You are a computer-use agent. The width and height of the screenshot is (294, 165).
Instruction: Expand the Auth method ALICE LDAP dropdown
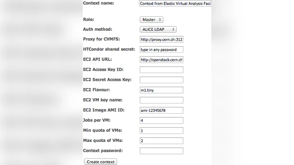coord(158,29)
